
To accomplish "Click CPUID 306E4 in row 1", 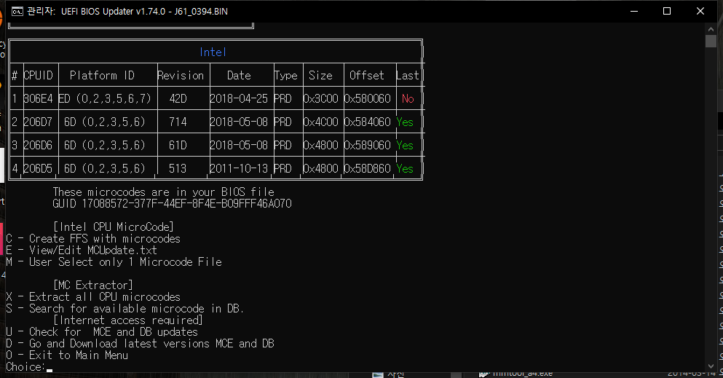I will coord(39,98).
